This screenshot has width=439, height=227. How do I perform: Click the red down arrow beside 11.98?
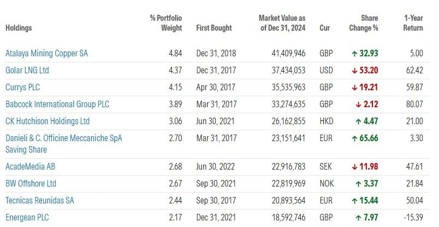coord(354,166)
